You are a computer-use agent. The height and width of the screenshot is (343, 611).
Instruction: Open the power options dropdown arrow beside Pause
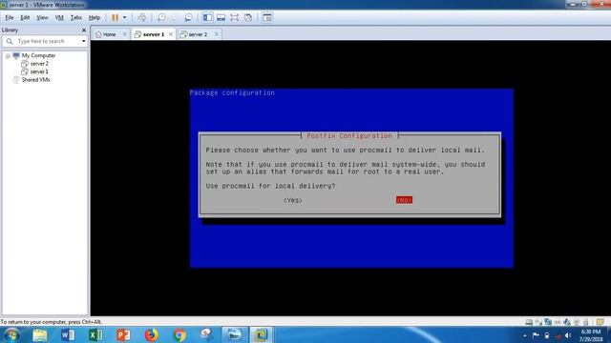pos(125,17)
